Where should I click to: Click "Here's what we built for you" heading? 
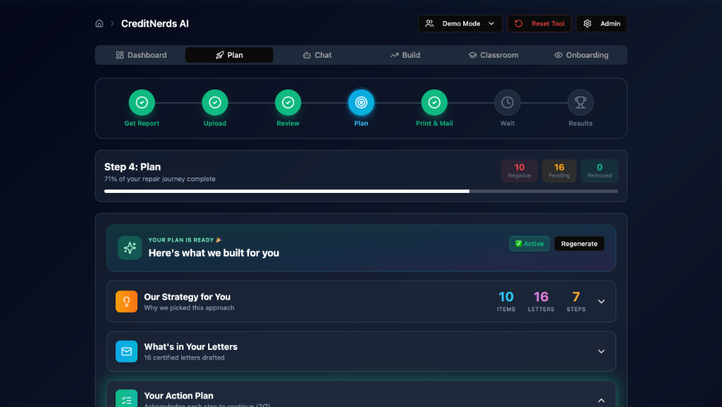214,253
